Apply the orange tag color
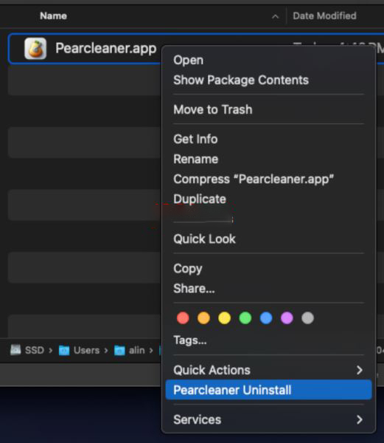Viewport: 384px width, 443px height. tap(203, 318)
